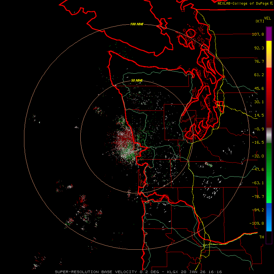The width and height of the screenshot is (274, 274).
Task: Click the yellow segment of velocity color bar
Action: point(269,54)
